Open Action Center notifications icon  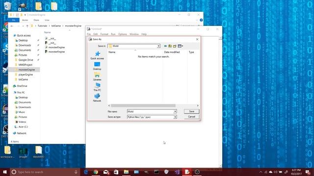point(308,172)
